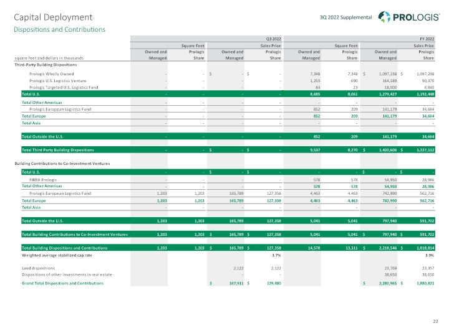Select the value 8,270 in Third Party total row
Image resolution: width=449 pixels, height=336 pixels.
pos(352,150)
